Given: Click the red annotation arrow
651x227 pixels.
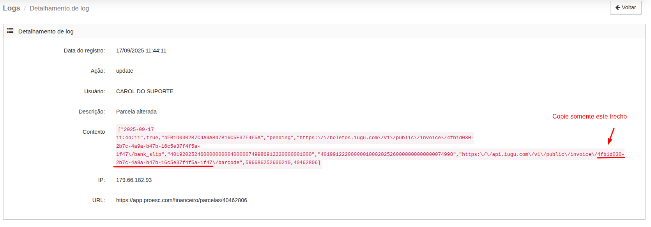Looking at the screenshot, I should (611, 136).
